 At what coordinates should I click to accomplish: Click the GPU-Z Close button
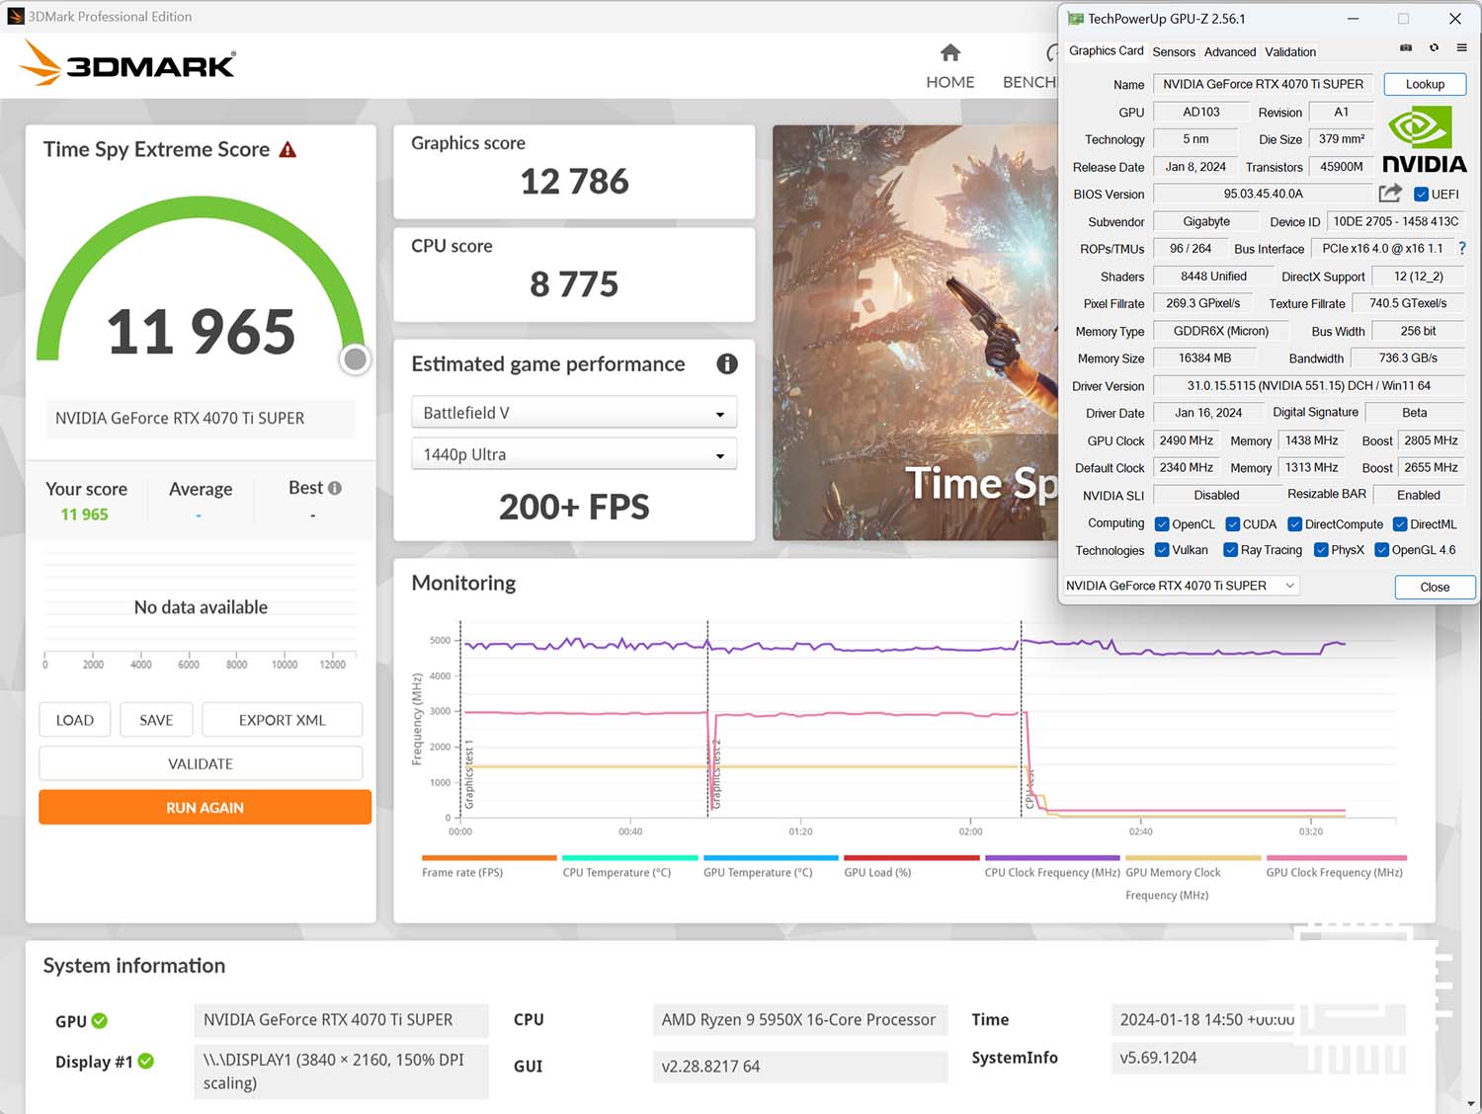click(1435, 587)
